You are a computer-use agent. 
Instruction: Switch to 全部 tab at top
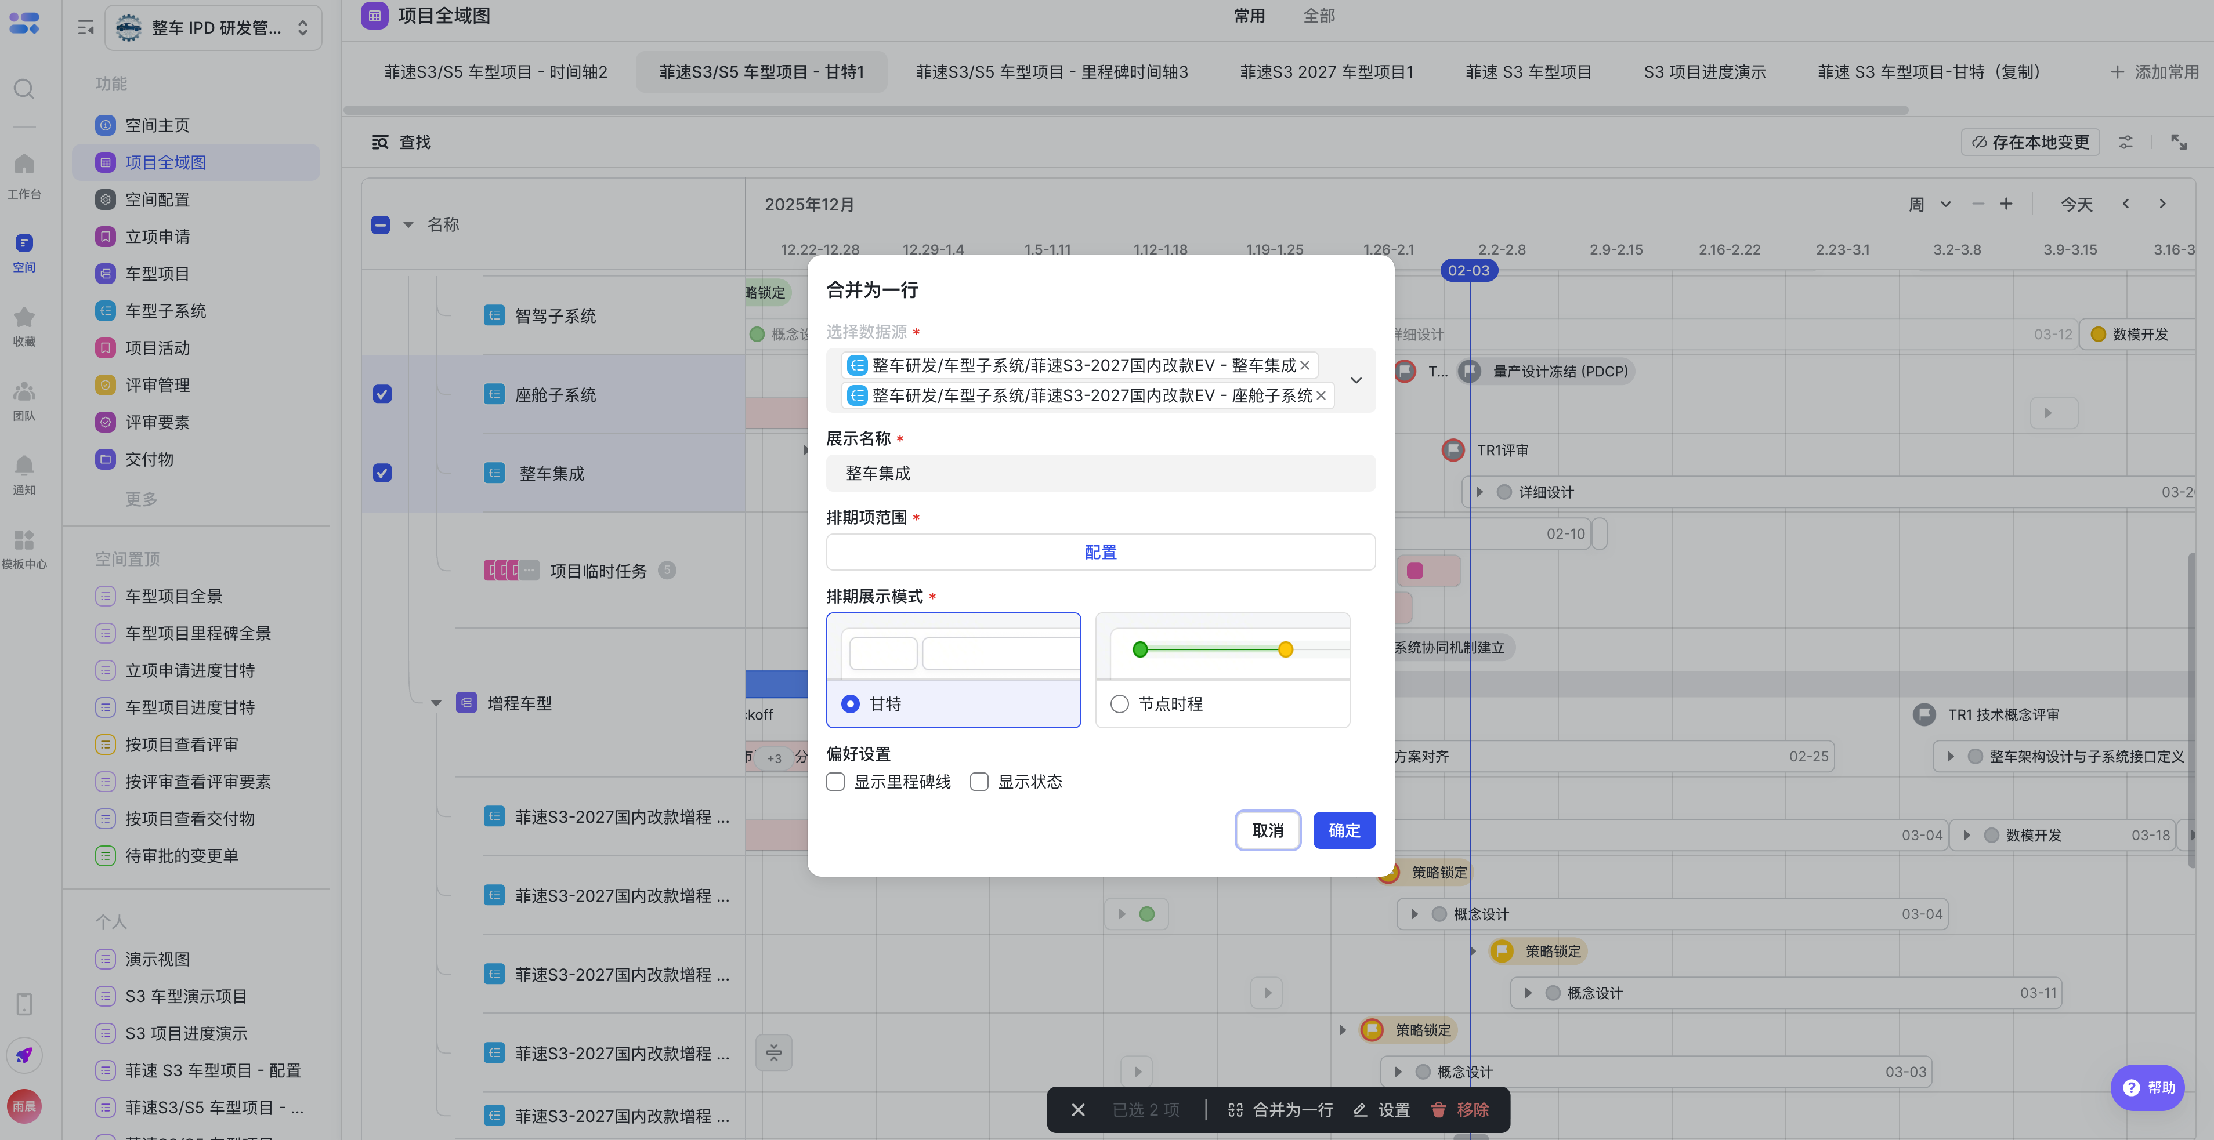tap(1318, 16)
